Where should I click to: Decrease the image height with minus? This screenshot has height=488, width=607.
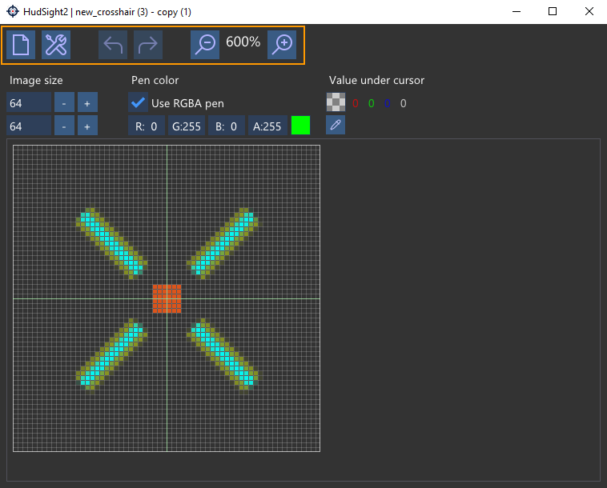pyautogui.click(x=64, y=126)
